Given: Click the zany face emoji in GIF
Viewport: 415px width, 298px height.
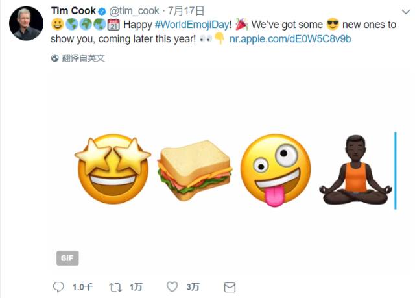Looking at the screenshot, I should click(x=276, y=170).
